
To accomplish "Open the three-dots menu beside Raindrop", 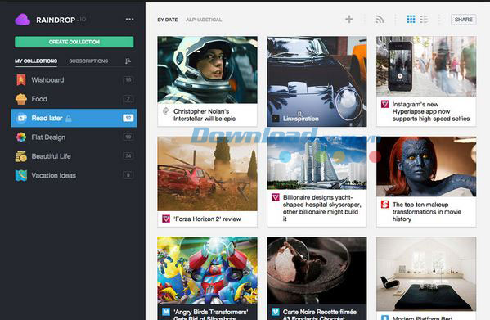I will (130, 20).
